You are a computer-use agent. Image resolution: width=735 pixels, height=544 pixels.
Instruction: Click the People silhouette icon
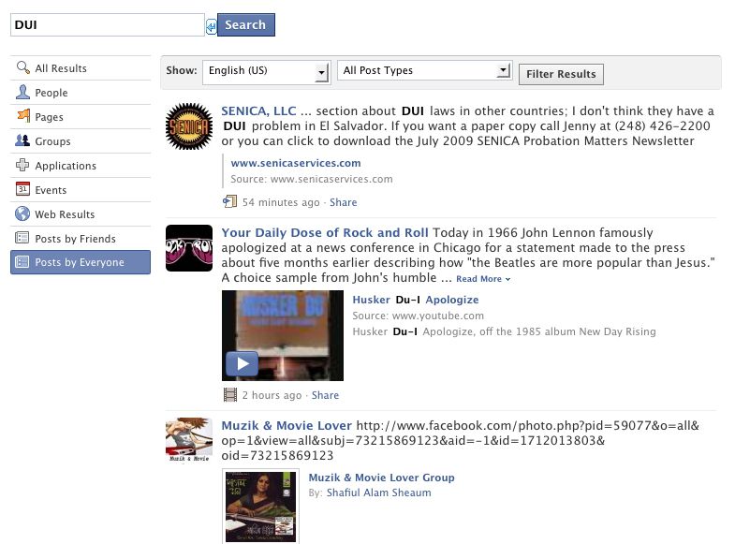pos(22,92)
